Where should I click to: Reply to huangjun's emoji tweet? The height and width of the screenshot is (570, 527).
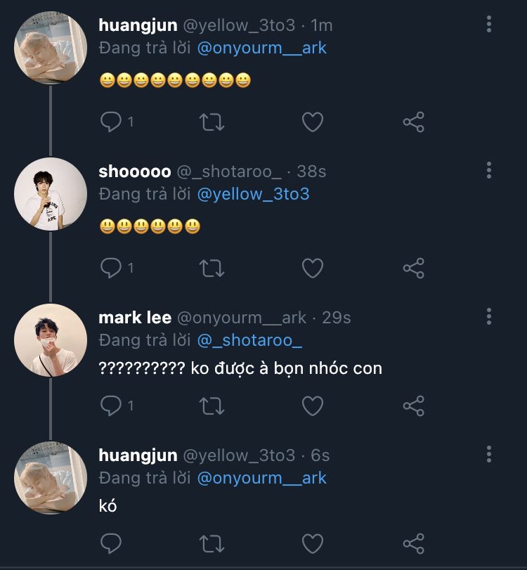click(x=111, y=122)
